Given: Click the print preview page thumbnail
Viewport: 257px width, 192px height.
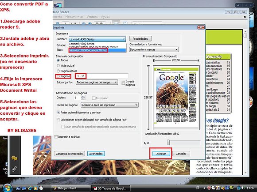Looking at the screenshot, I should tap(176, 98).
